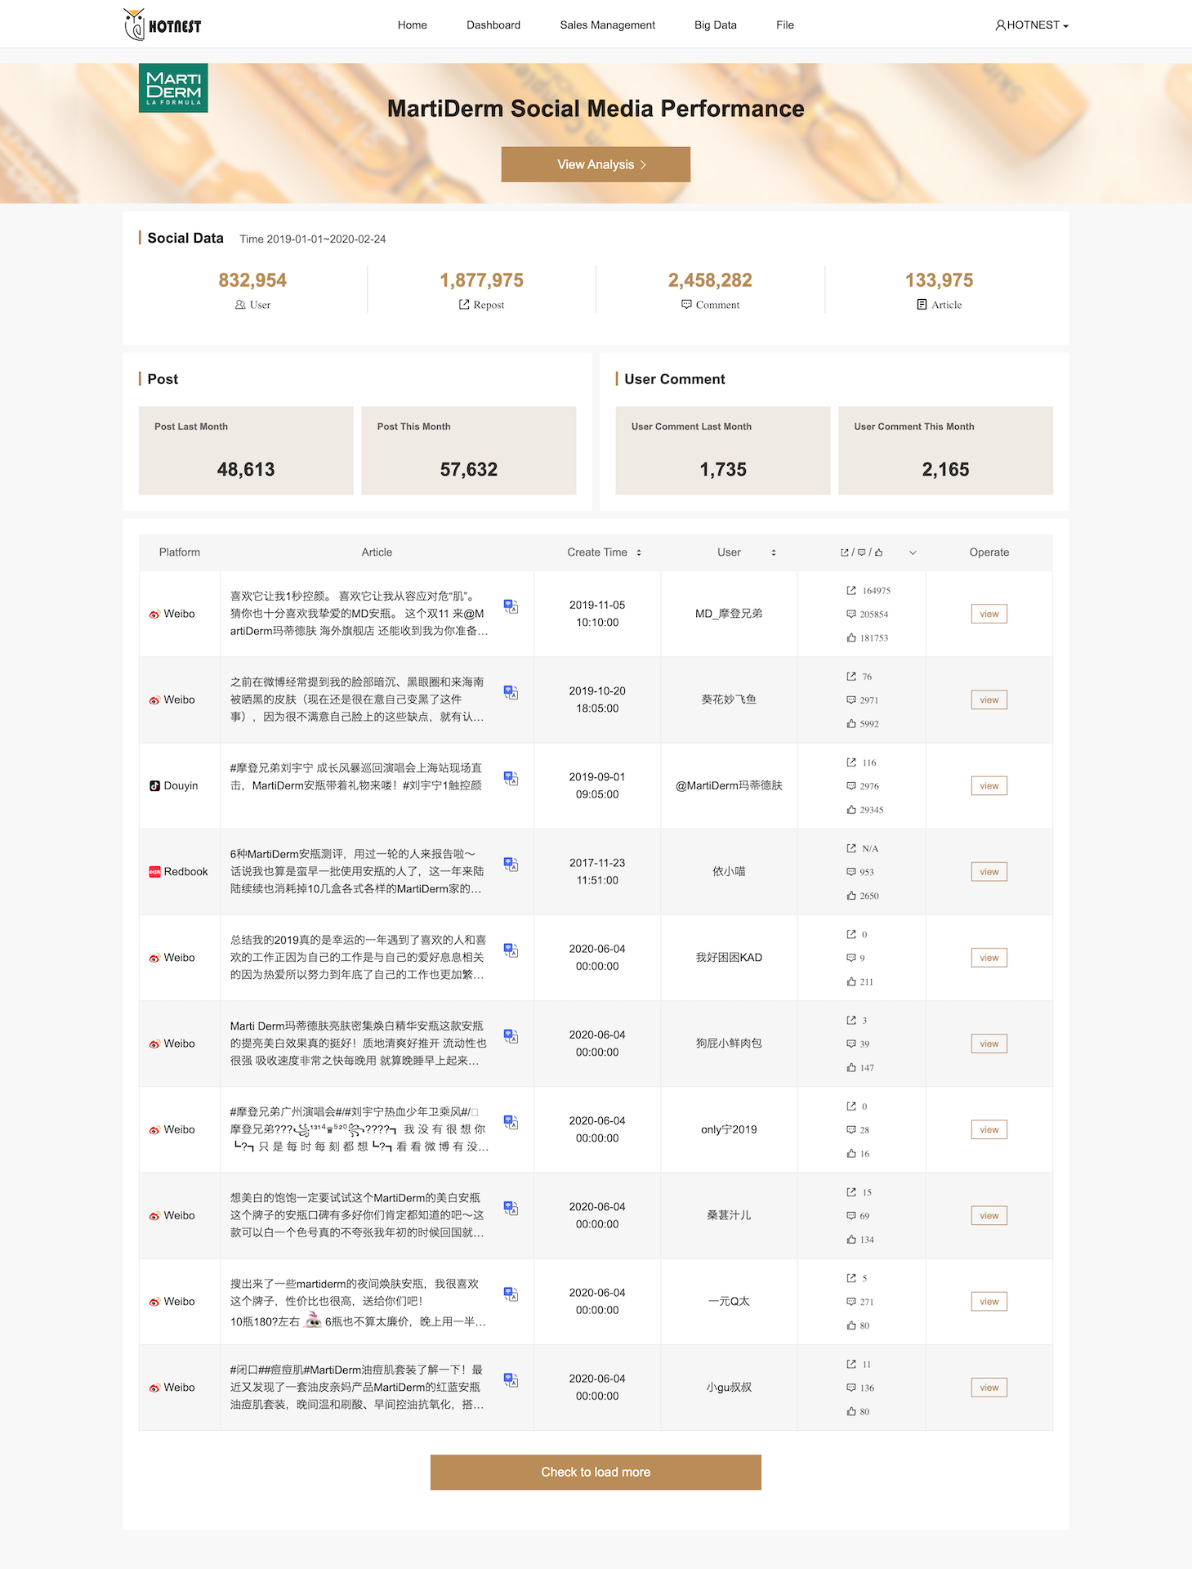The width and height of the screenshot is (1192, 1569).
Task: Click translate icon on Douyin article row
Action: pyautogui.click(x=511, y=778)
